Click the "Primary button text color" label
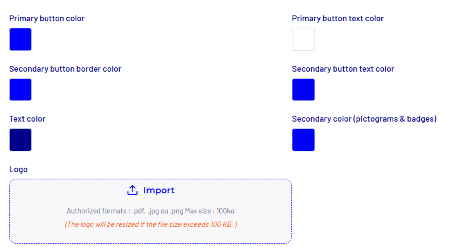This screenshot has width=465, height=248. coord(338,19)
